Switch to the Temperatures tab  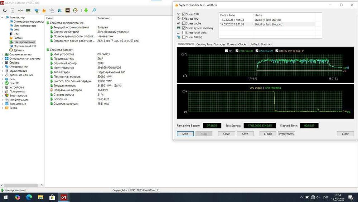point(186,44)
